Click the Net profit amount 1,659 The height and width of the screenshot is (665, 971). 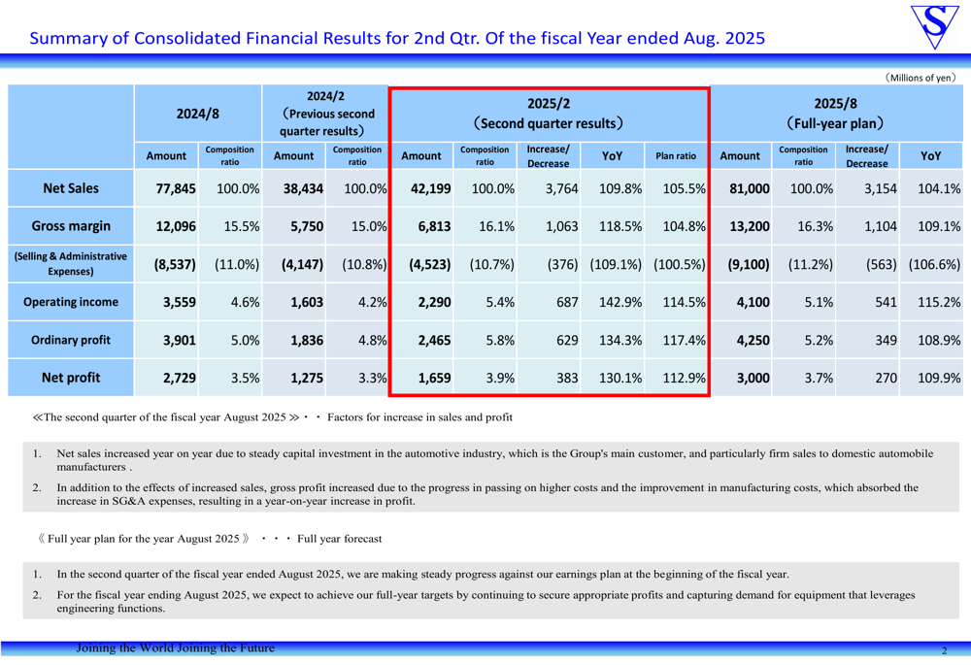434,378
